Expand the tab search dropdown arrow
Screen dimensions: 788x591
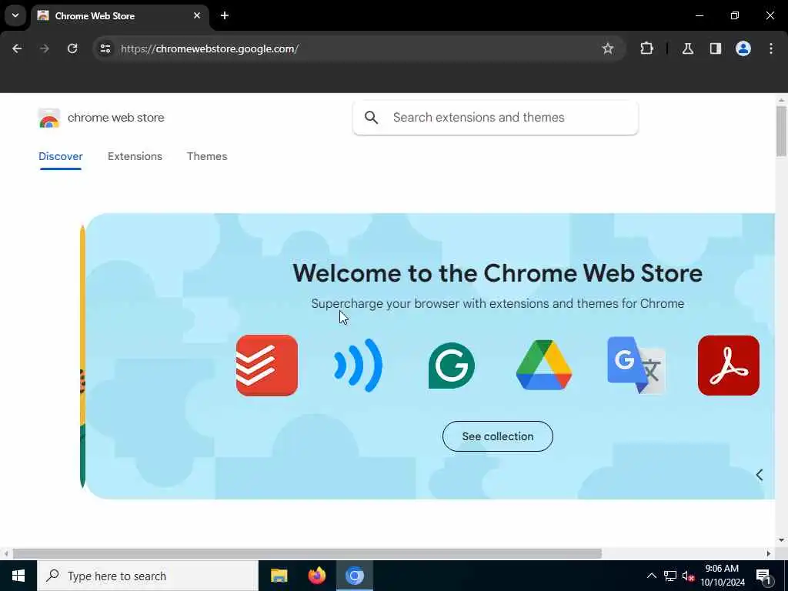15,15
